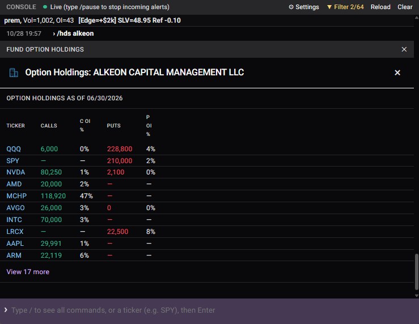Select LRCX put OI 8%

coord(150,232)
